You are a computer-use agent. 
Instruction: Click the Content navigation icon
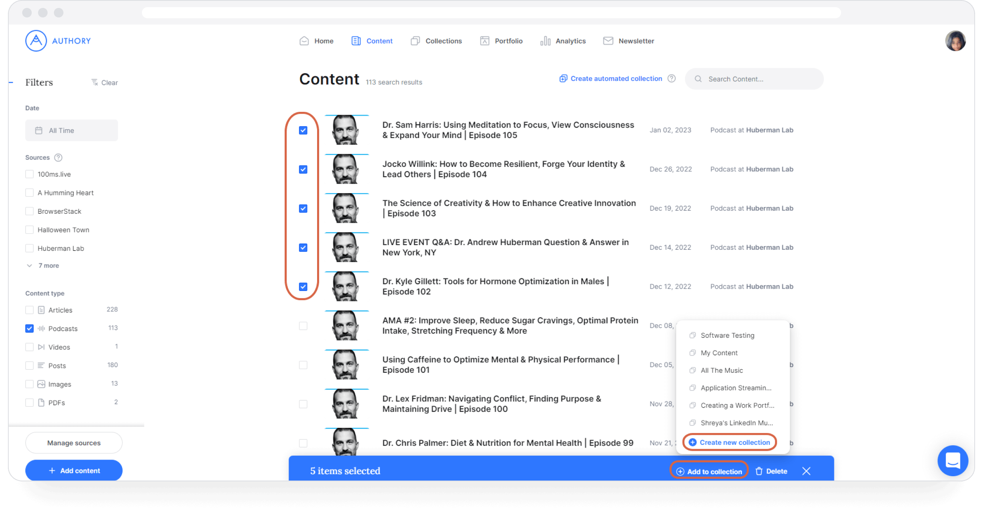(356, 40)
